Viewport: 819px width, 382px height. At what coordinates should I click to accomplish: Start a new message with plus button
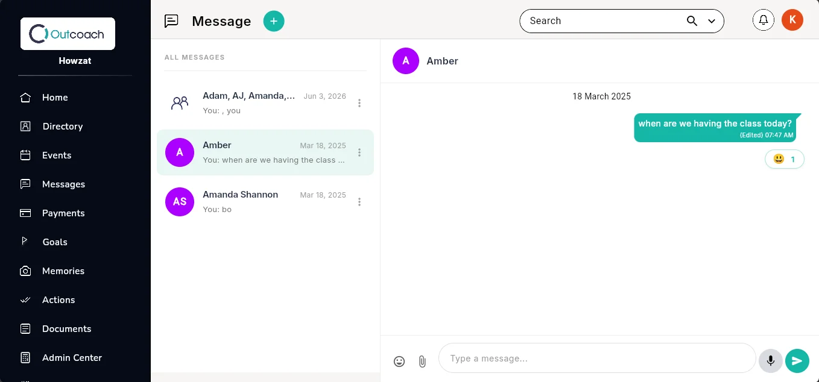(274, 21)
